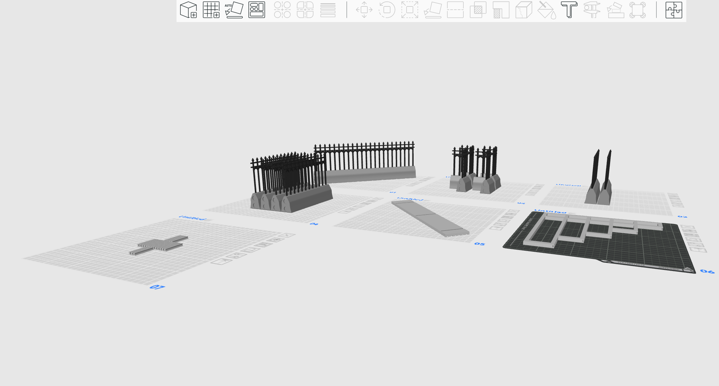The width and height of the screenshot is (719, 386).
Task: Run Auto orient on objects
Action: [x=234, y=10]
